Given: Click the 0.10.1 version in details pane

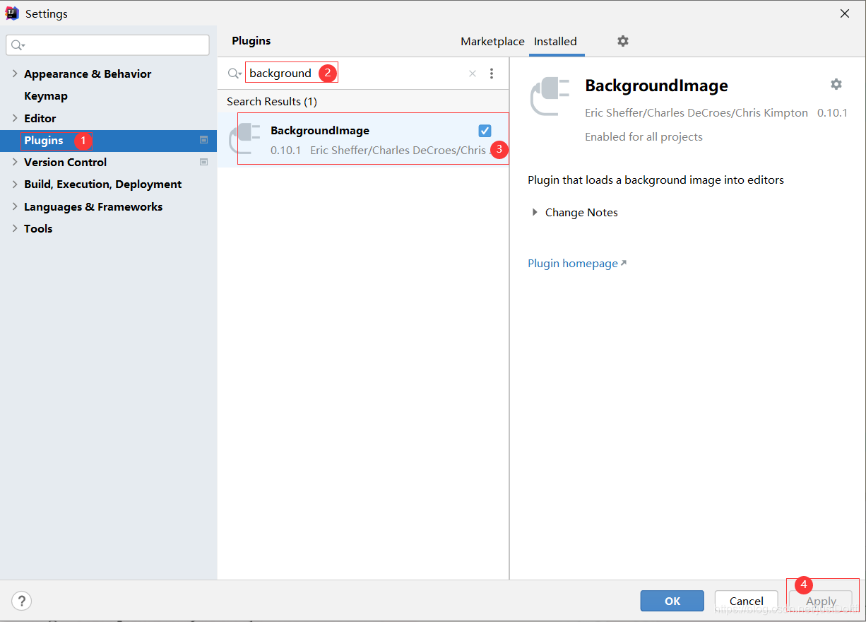Looking at the screenshot, I should pyautogui.click(x=832, y=112).
